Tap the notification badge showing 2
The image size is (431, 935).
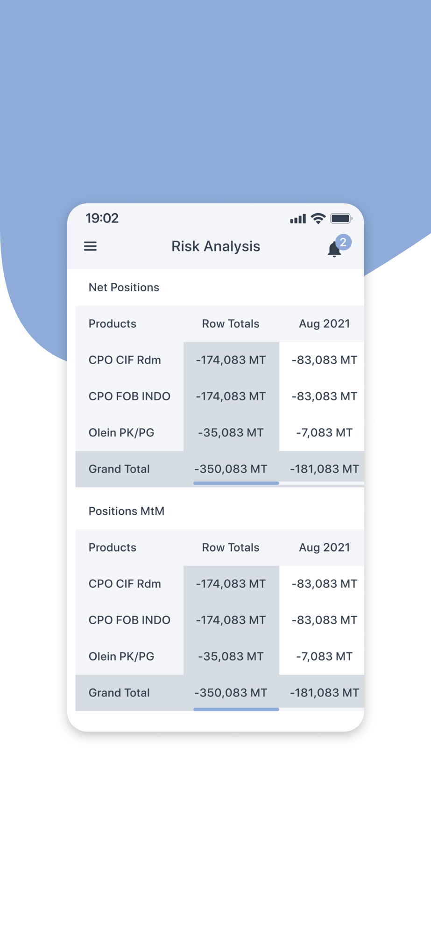point(343,242)
